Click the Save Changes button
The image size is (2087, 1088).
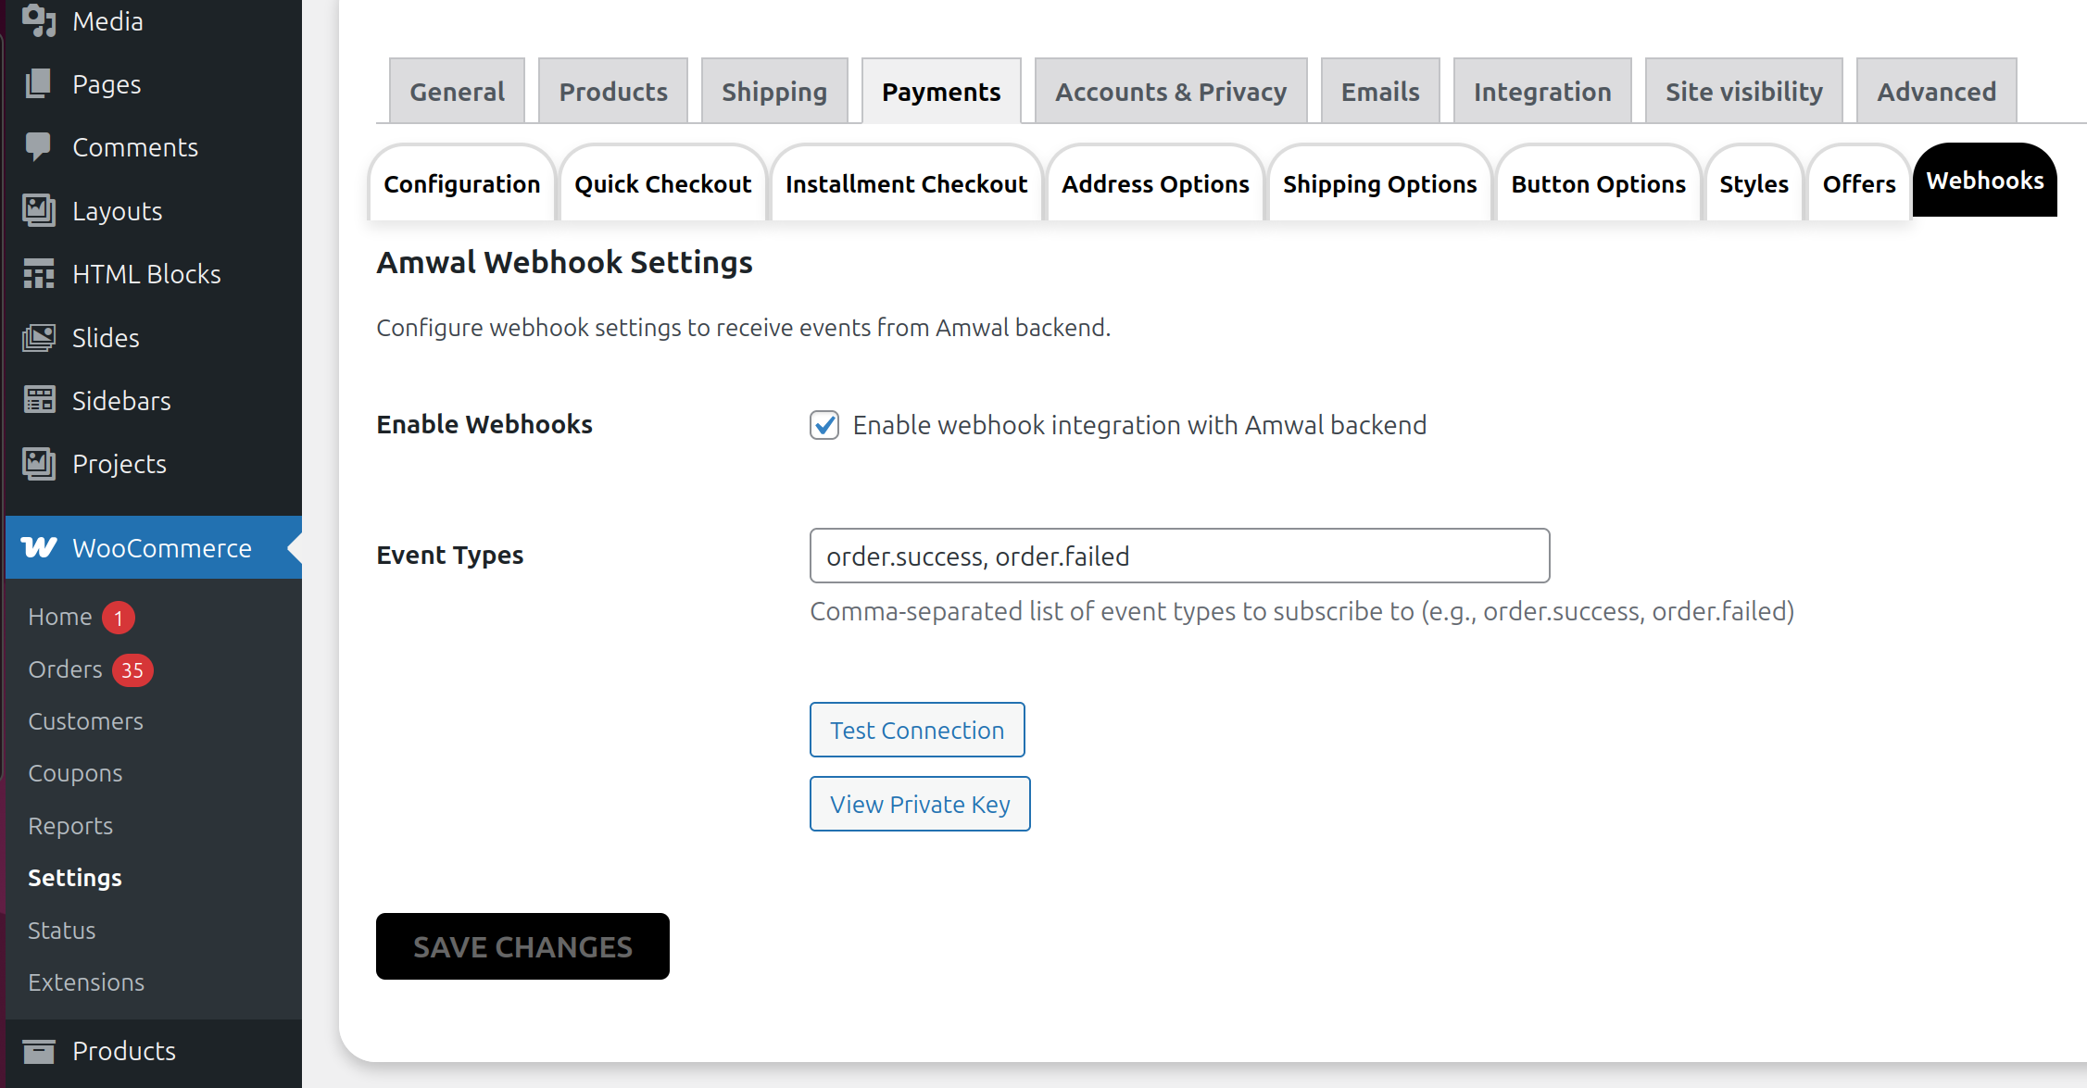(x=522, y=946)
